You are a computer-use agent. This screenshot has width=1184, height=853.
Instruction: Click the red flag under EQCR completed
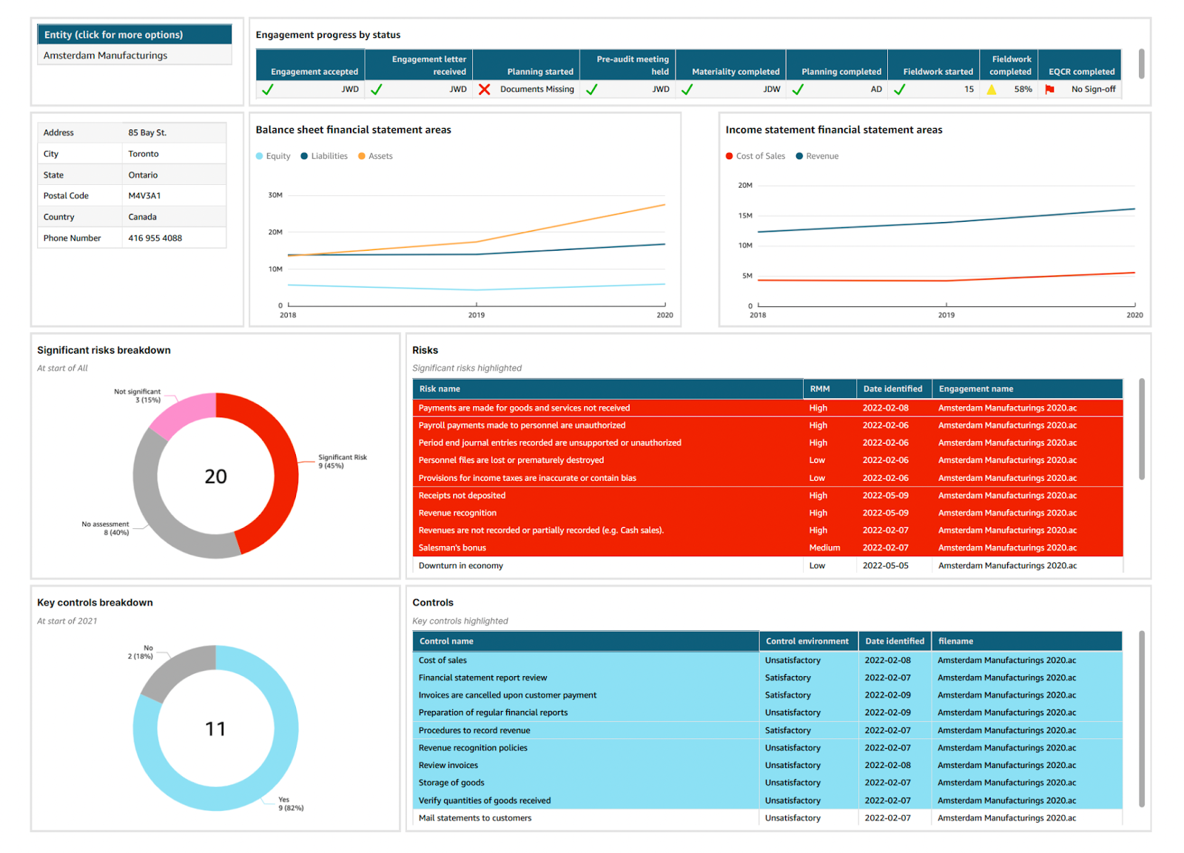[x=1049, y=90]
